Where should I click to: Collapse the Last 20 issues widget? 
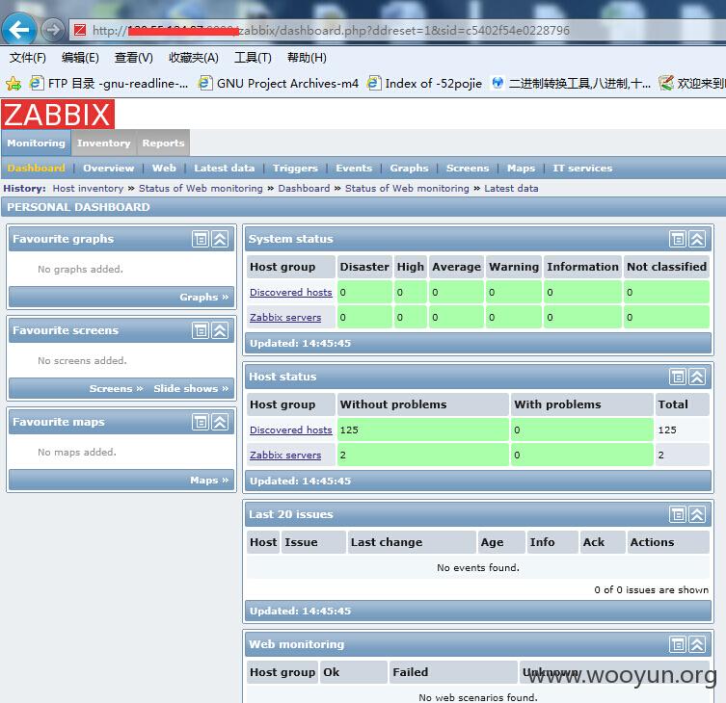(697, 514)
